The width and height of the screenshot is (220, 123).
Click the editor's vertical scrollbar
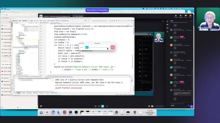tap(132, 61)
